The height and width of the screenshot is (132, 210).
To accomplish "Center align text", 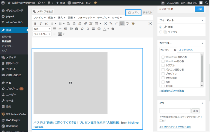I will (74, 24).
